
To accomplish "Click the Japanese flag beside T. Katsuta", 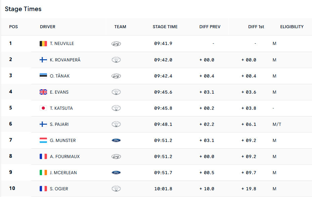I will (x=43, y=108).
